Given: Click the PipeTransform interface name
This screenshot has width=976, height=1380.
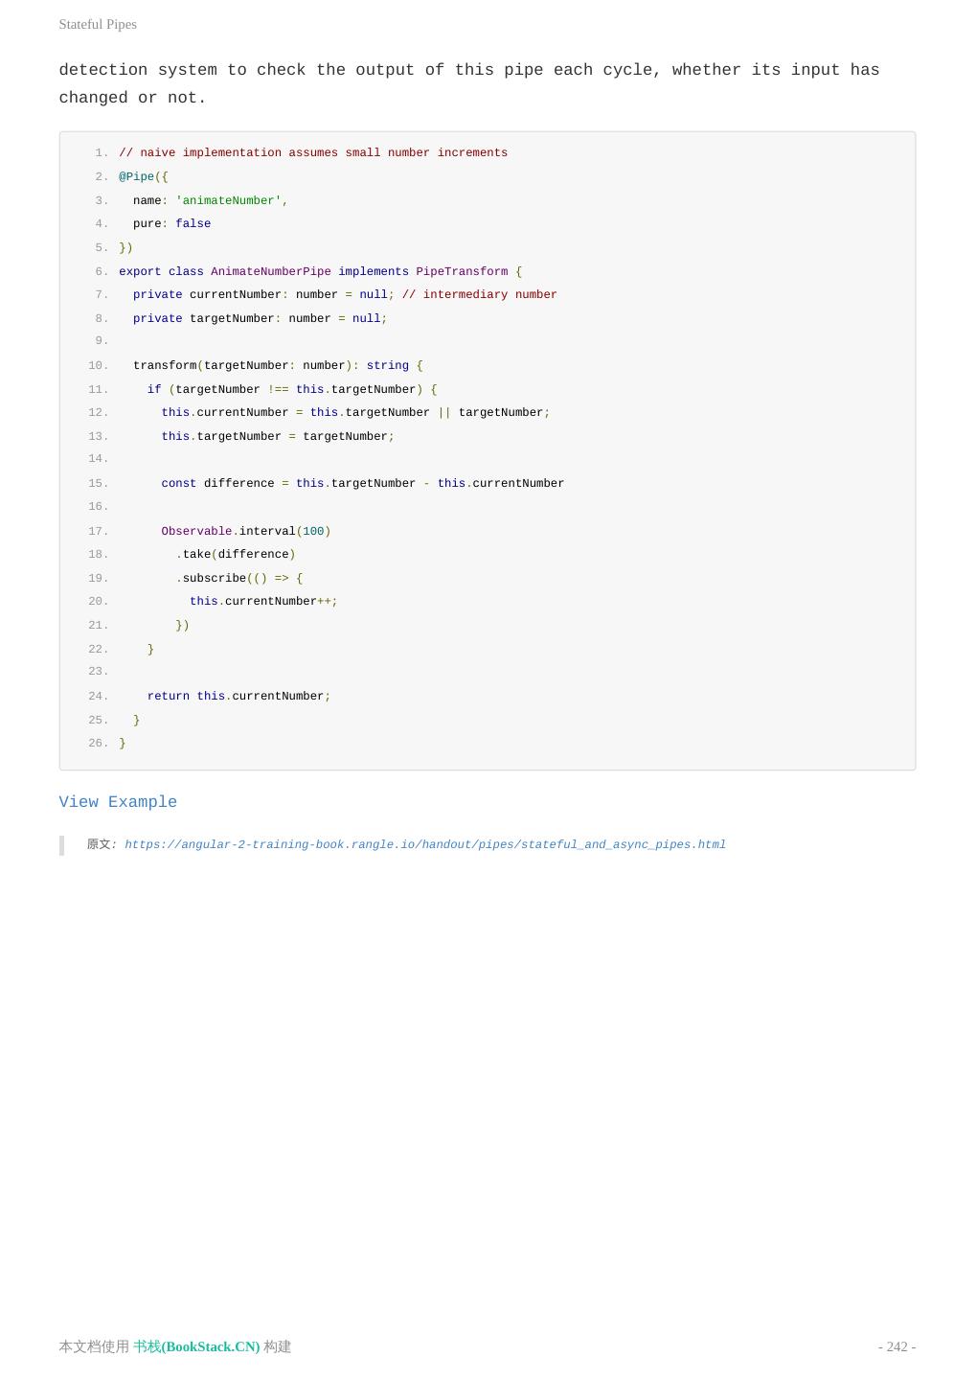Looking at the screenshot, I should (x=462, y=271).
